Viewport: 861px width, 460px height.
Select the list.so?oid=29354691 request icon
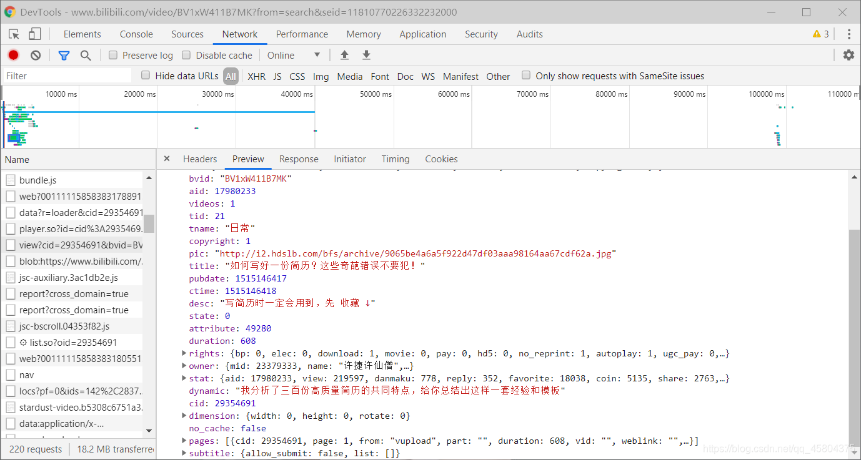click(11, 342)
